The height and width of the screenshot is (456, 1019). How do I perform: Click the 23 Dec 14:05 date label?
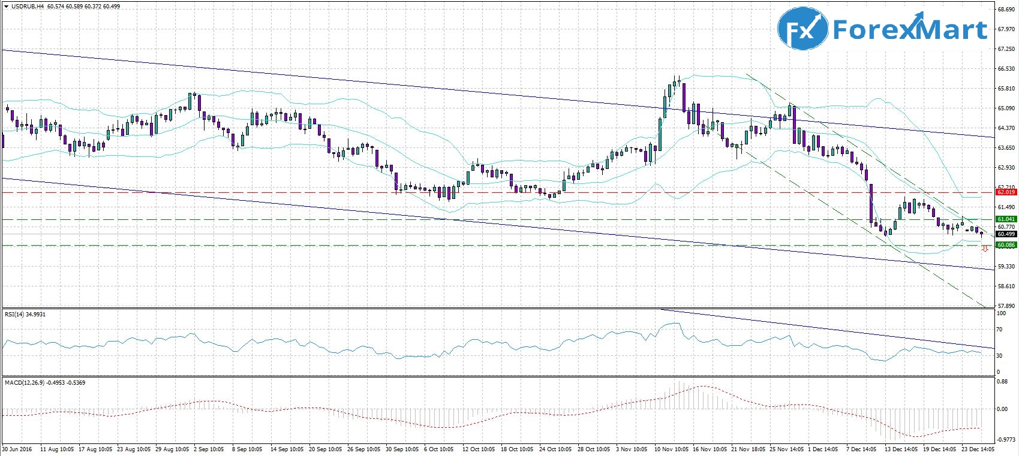(x=978, y=449)
